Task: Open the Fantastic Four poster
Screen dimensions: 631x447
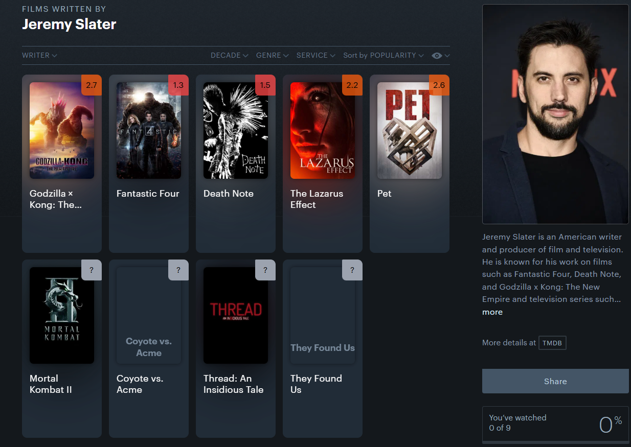Action: point(149,131)
